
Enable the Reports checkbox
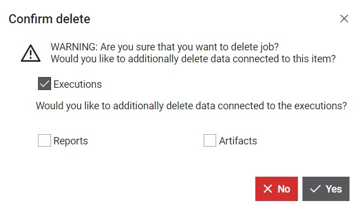coord(44,140)
